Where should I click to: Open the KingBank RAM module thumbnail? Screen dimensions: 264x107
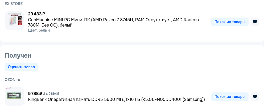(14, 97)
